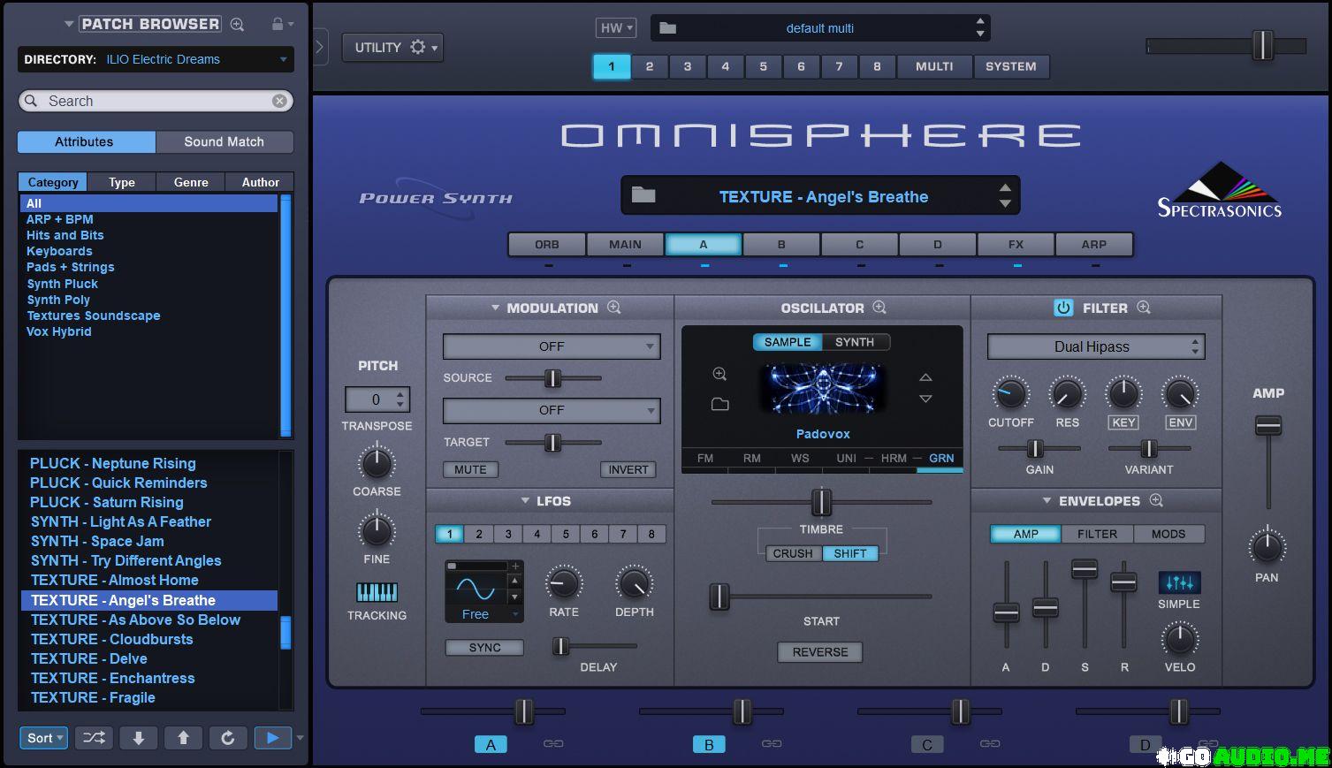Image resolution: width=1332 pixels, height=768 pixels.
Task: Click the Tracking keyboard icon under Pitch
Action: (x=377, y=592)
